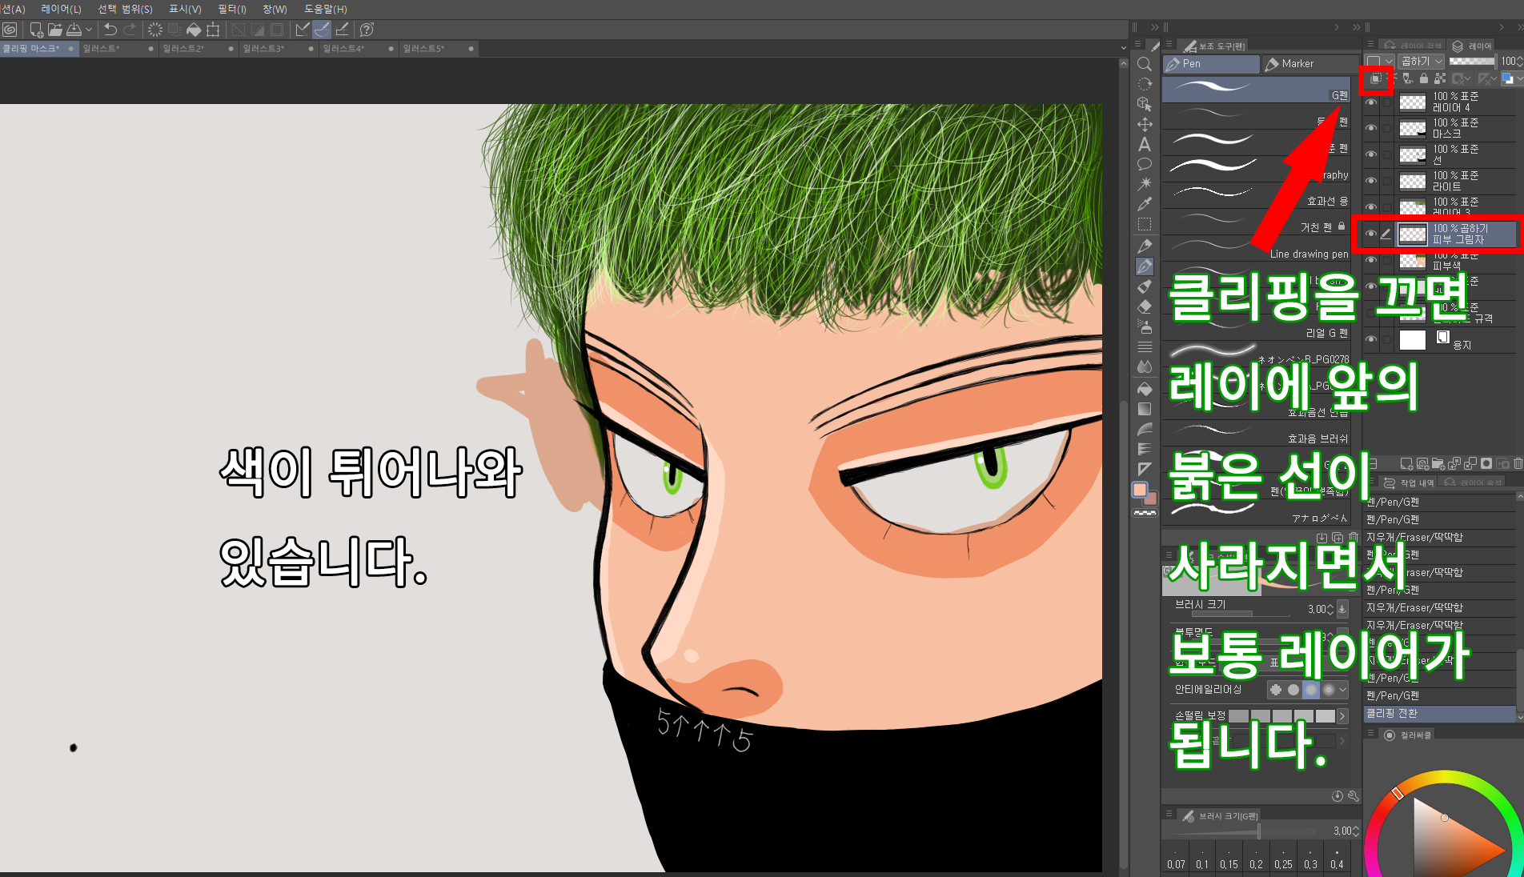Adjust the layer opacity slider
This screenshot has height=877, width=1524.
1472,61
